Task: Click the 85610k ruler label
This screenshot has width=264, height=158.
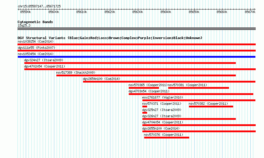Action: point(82,12)
